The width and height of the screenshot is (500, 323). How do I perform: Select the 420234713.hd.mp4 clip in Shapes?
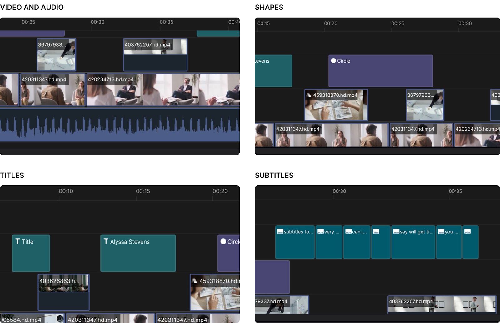pos(477,135)
